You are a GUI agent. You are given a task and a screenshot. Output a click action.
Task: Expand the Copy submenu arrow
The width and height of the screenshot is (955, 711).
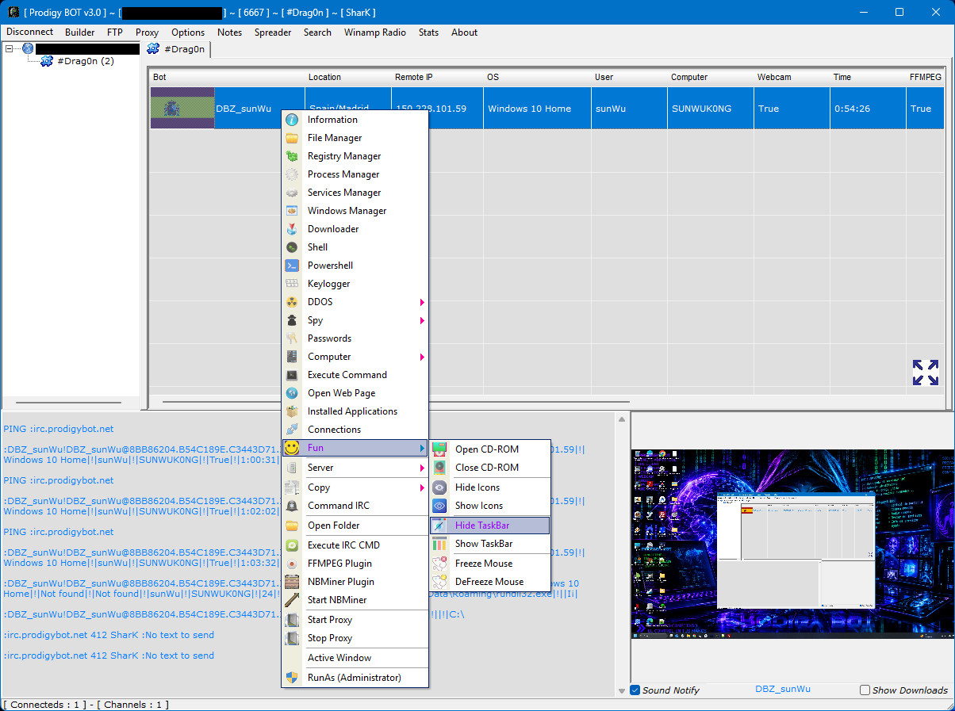(422, 487)
